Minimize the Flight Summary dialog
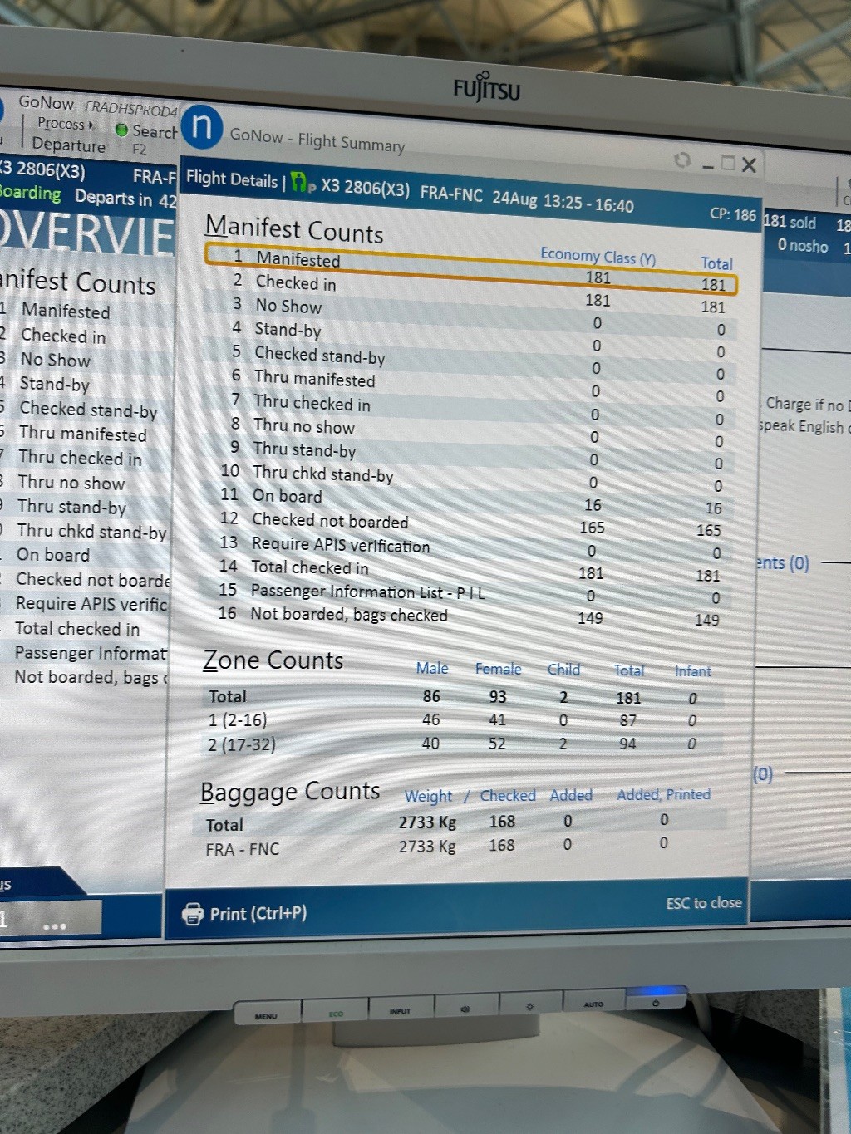Viewport: 851px width, 1134px height. [x=708, y=165]
